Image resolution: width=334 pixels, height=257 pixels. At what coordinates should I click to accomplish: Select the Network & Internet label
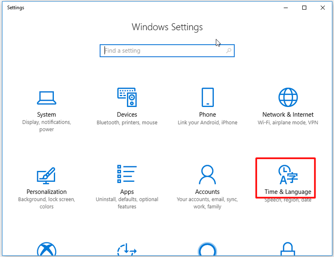pyautogui.click(x=288, y=115)
